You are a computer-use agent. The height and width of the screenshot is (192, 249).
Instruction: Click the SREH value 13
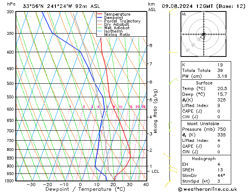220,170
